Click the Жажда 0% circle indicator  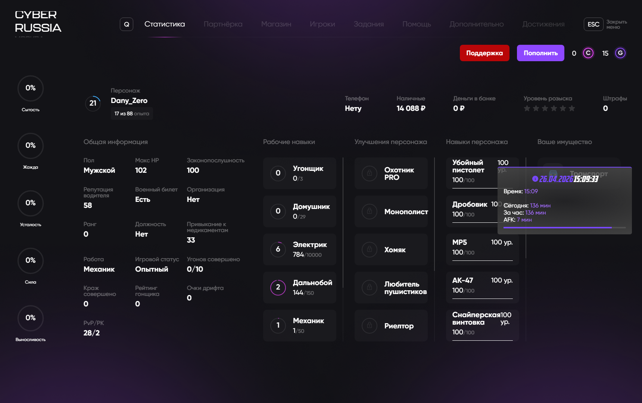click(x=31, y=146)
